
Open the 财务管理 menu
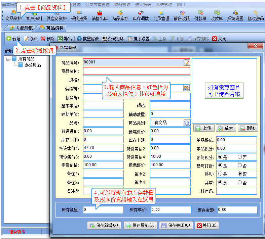coord(122,5)
